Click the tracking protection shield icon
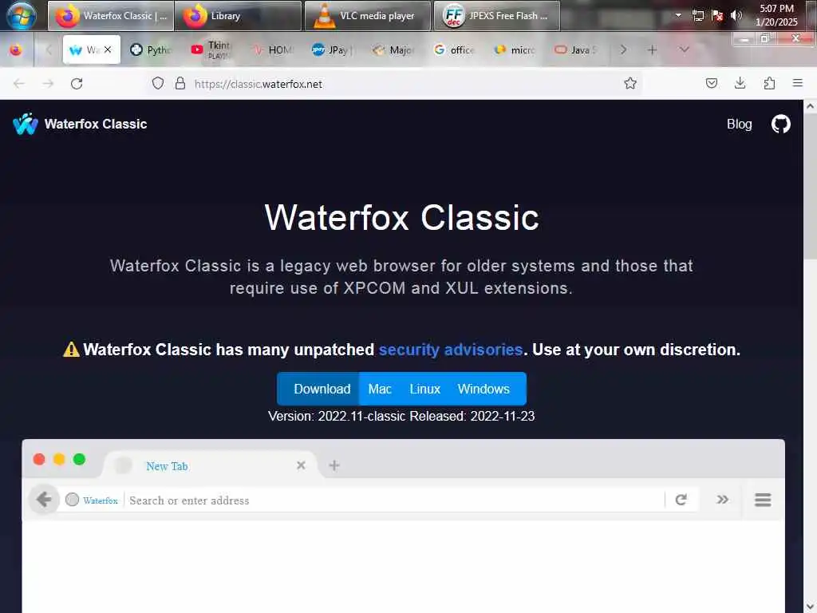817x613 pixels. point(158,83)
